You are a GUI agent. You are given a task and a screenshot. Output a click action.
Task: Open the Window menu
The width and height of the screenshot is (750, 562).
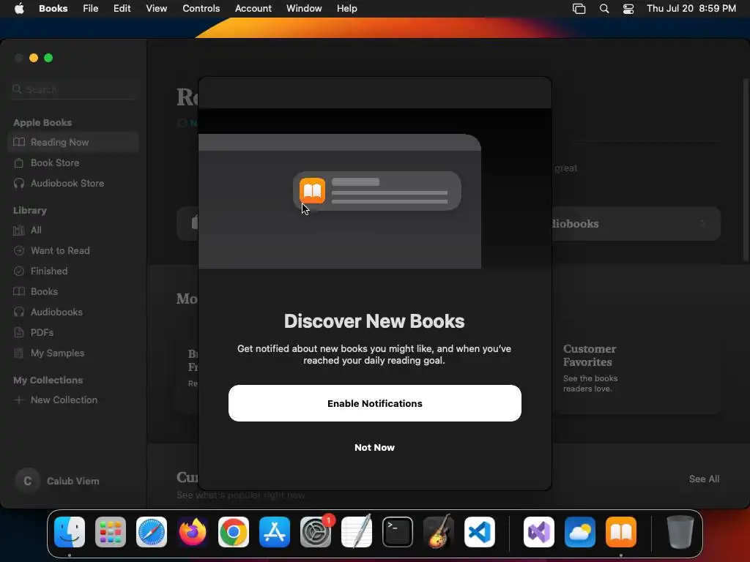304,8
